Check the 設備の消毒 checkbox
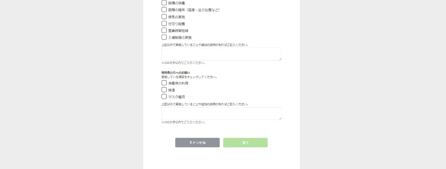 tap(164, 3)
